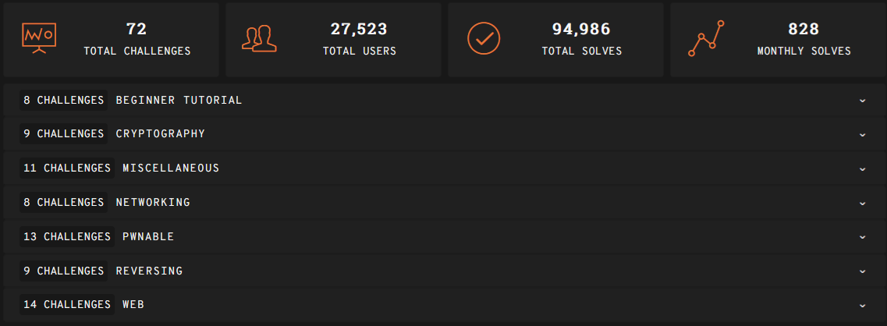This screenshot has width=887, height=326.
Task: Click the Pwnable category name
Action: tap(148, 236)
